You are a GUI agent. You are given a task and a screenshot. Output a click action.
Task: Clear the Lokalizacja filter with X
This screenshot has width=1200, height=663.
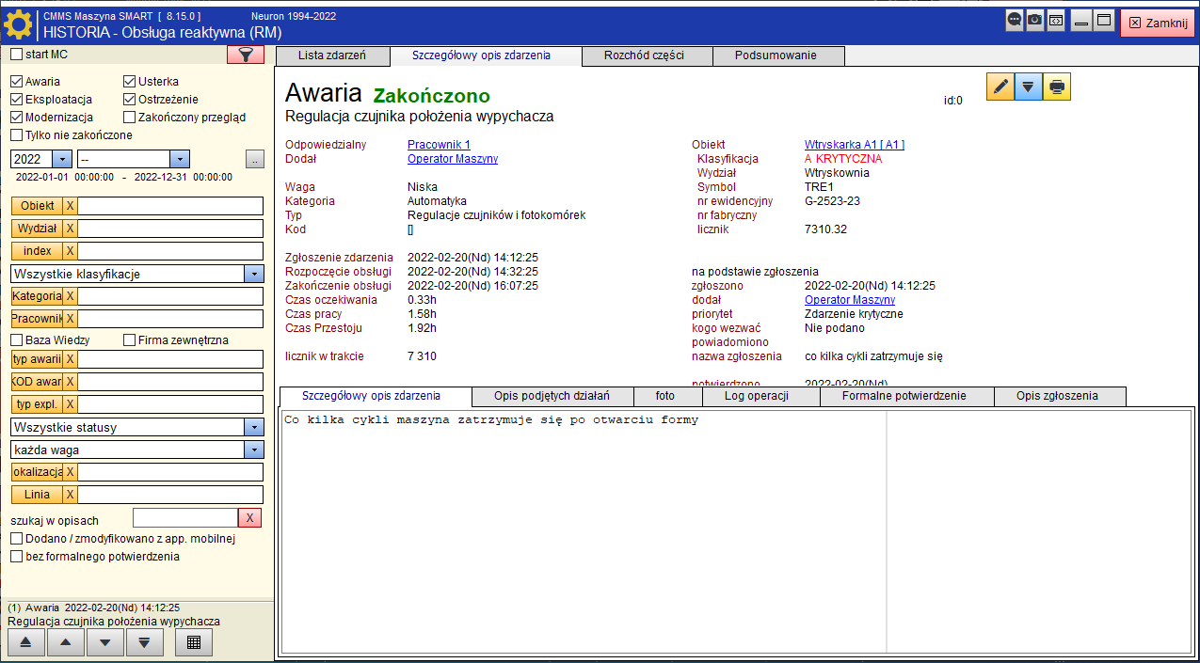click(70, 472)
